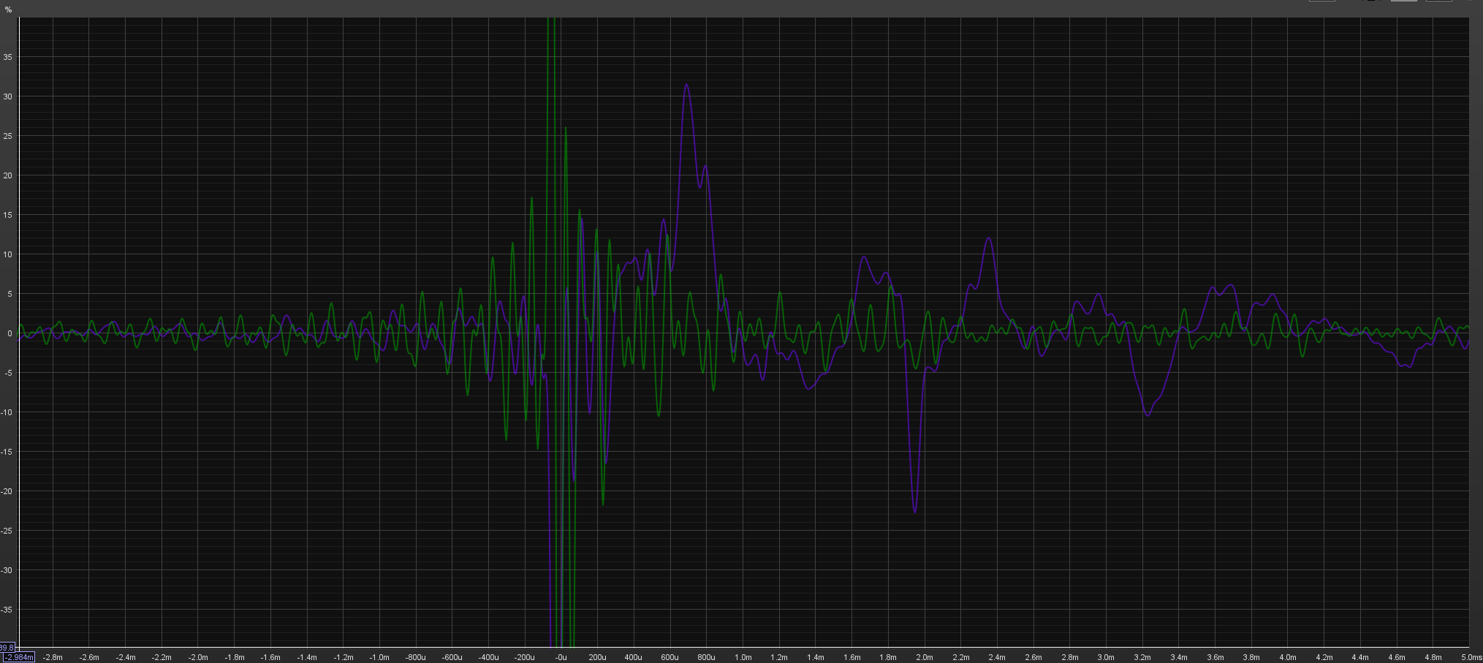Click the -1.0m time axis label
Screen dimensions: 1483x663
(x=379, y=657)
